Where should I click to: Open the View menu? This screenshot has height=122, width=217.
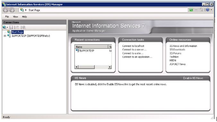[x=15, y=17]
